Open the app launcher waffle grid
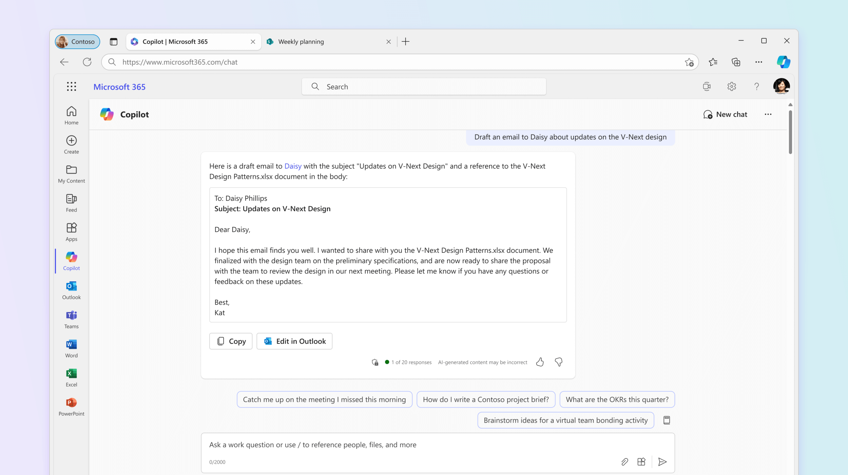This screenshot has height=475, width=848. pos(71,87)
